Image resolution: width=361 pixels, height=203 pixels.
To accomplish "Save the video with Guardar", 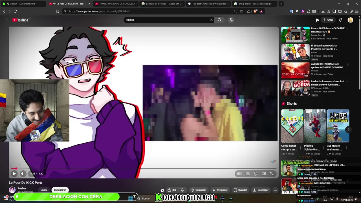I will (x=240, y=190).
